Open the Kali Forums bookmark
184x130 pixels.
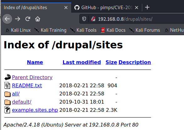144,30
